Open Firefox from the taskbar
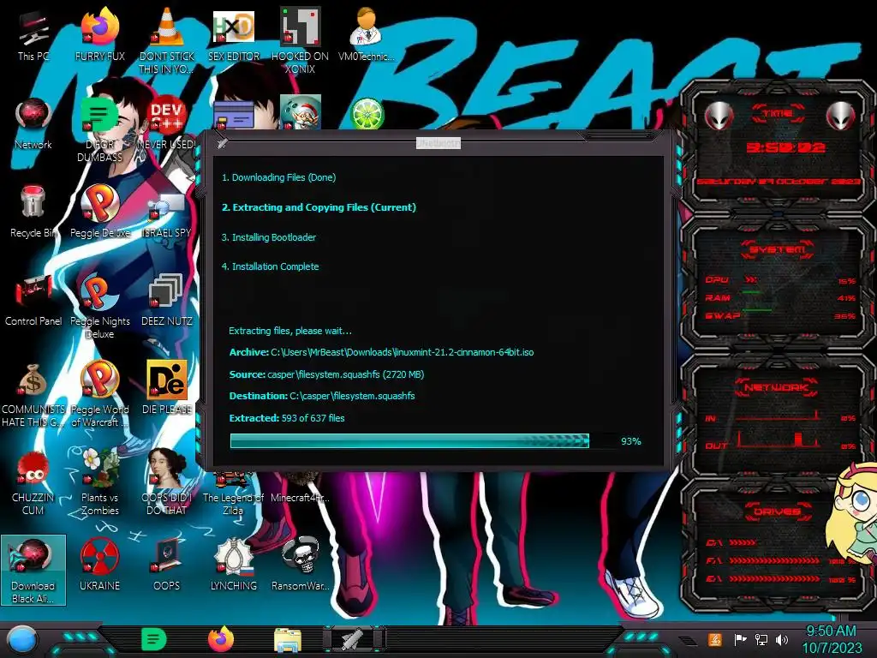 coord(221,639)
